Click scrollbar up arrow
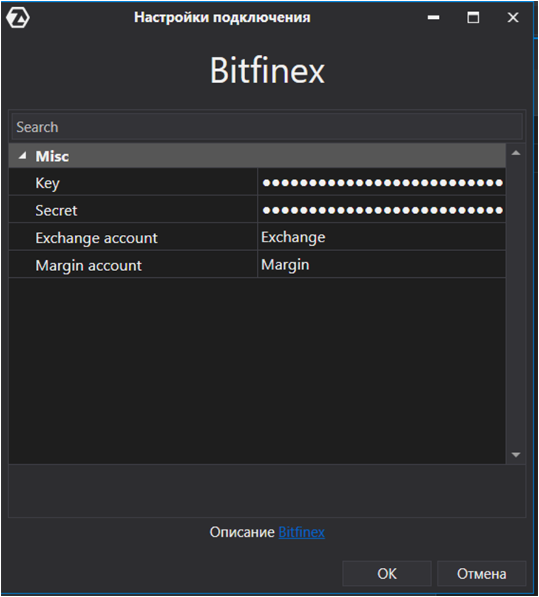Screen dimensions: 539x597 pos(516,153)
